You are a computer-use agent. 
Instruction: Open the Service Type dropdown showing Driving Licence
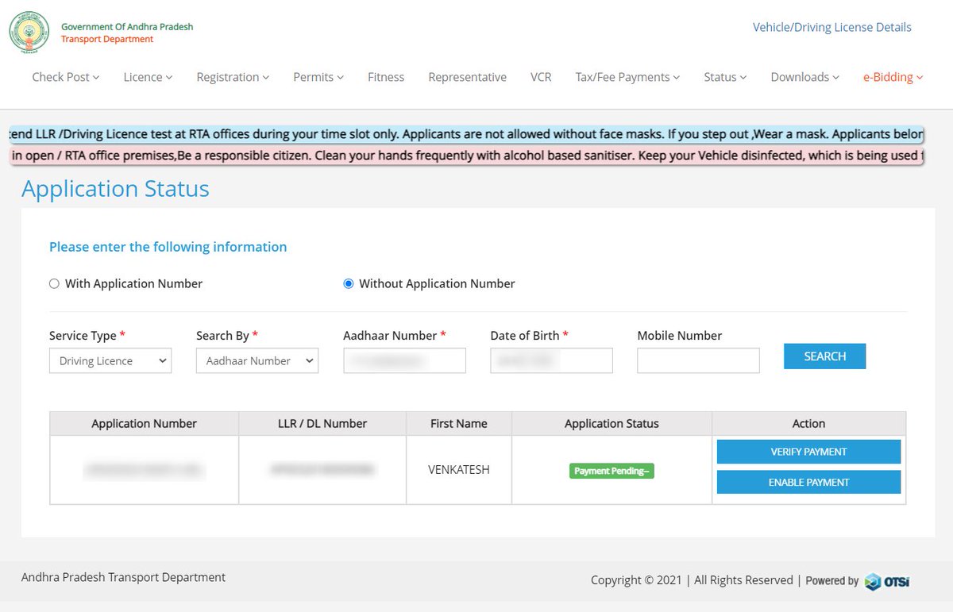pos(110,360)
